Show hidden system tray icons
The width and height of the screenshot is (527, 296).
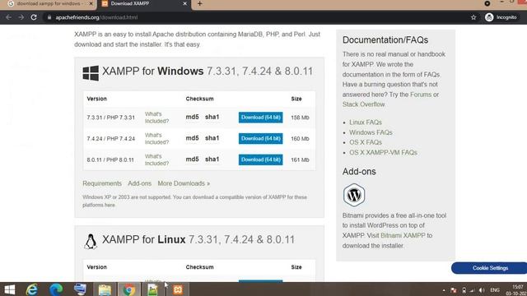pos(444,290)
